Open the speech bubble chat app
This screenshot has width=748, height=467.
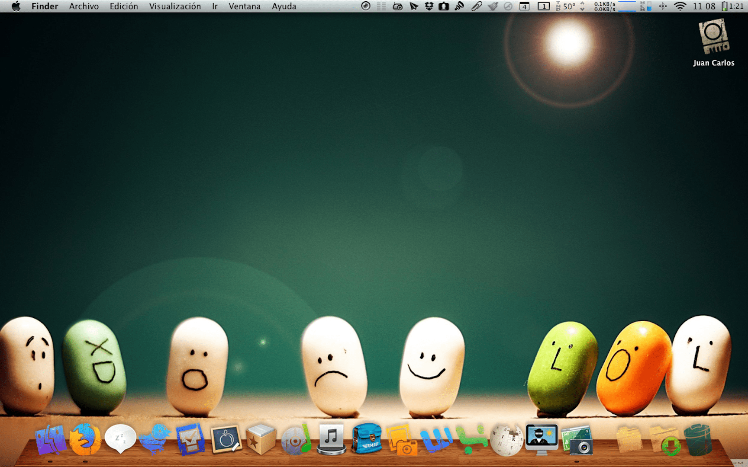coord(120,439)
